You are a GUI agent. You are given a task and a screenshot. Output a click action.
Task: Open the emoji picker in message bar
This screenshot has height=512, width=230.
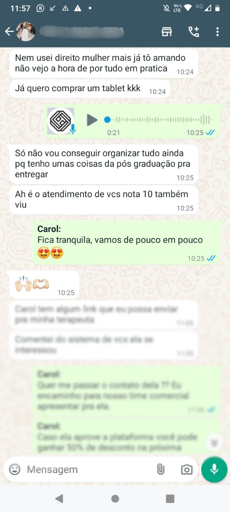click(x=15, y=469)
